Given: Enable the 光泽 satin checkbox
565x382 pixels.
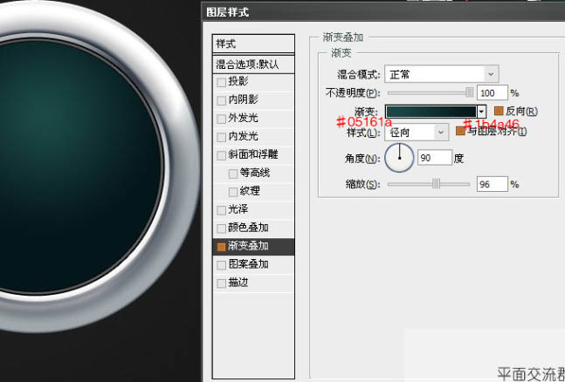Looking at the screenshot, I should [221, 210].
